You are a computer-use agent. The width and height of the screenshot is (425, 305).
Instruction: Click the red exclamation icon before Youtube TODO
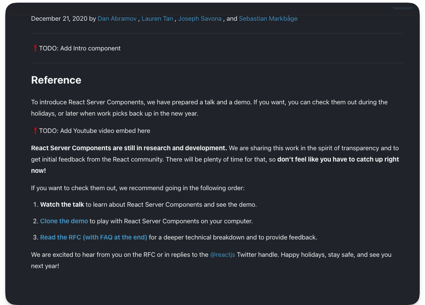[x=35, y=131]
